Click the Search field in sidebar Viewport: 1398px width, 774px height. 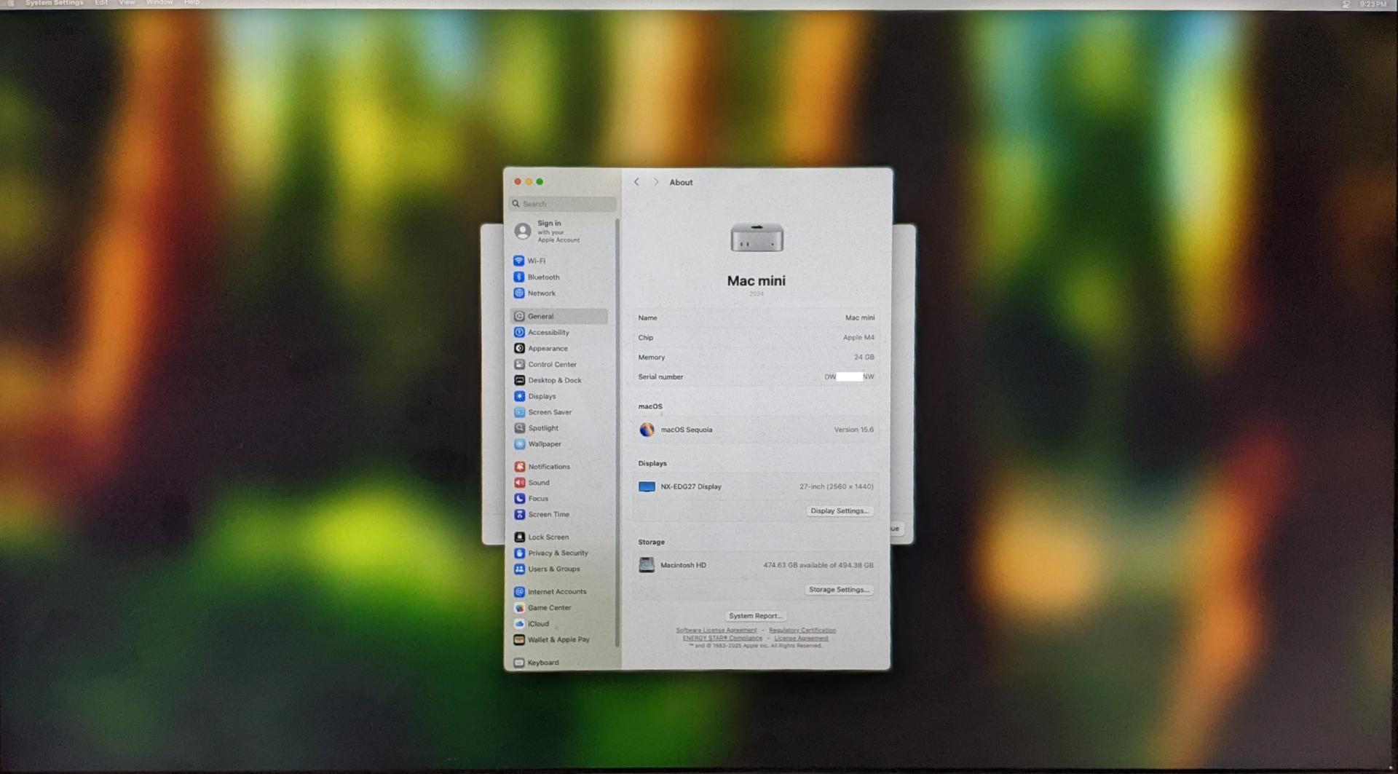[x=564, y=204]
